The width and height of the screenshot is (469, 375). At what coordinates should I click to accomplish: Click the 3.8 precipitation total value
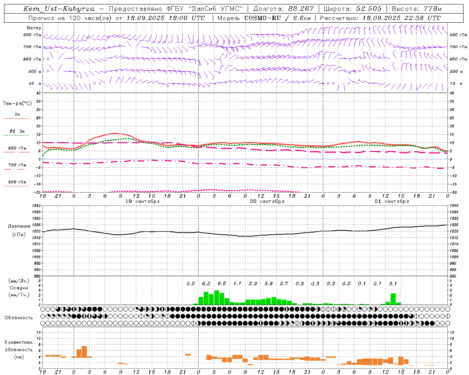pyautogui.click(x=269, y=283)
